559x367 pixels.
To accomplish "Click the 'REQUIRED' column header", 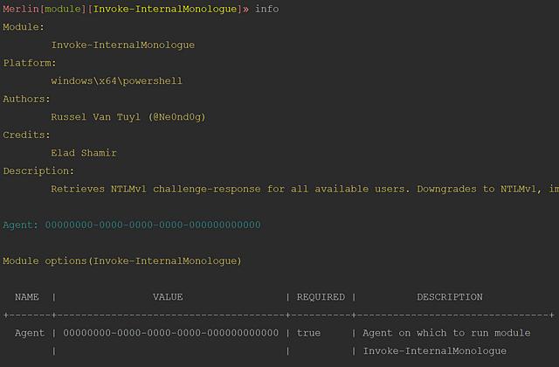I will (x=321, y=297).
